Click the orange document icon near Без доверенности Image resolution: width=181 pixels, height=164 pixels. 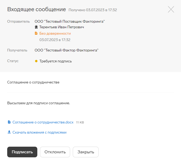pos(36,33)
